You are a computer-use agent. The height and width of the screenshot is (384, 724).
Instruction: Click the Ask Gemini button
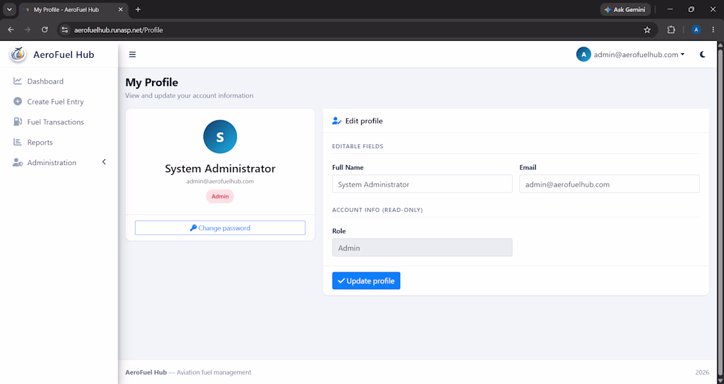(625, 9)
